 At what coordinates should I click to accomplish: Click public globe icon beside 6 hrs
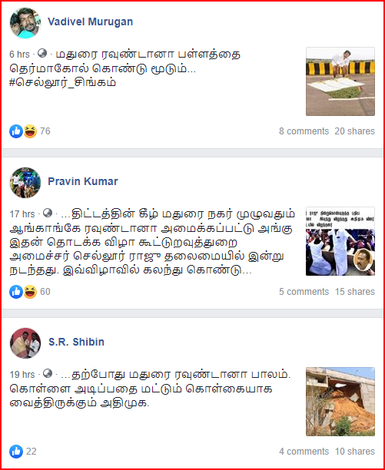coord(42,53)
